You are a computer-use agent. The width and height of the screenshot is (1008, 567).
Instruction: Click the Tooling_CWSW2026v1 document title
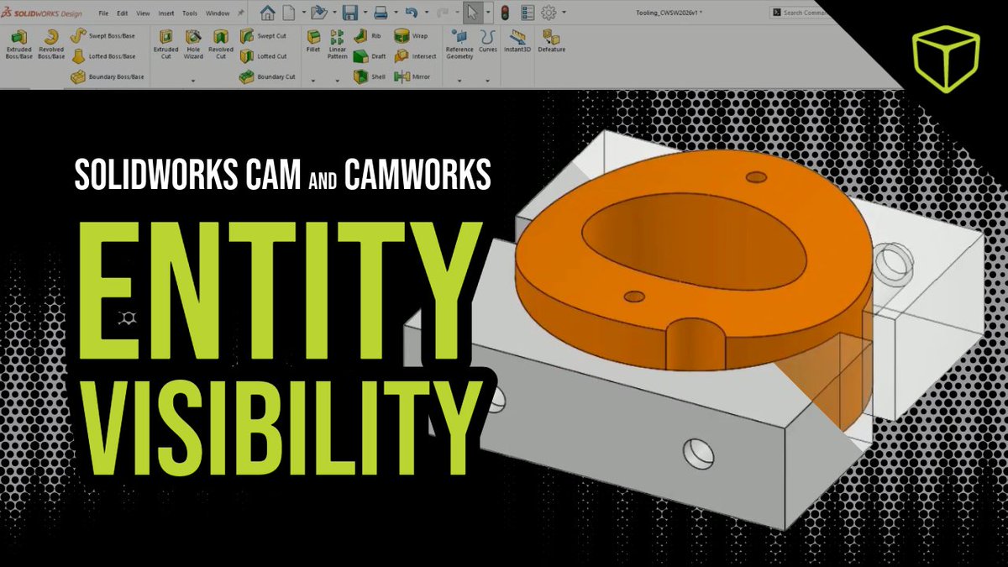click(670, 13)
